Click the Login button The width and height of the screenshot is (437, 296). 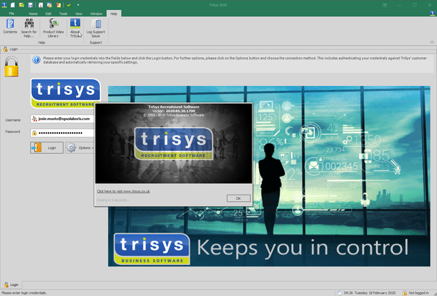pos(47,148)
